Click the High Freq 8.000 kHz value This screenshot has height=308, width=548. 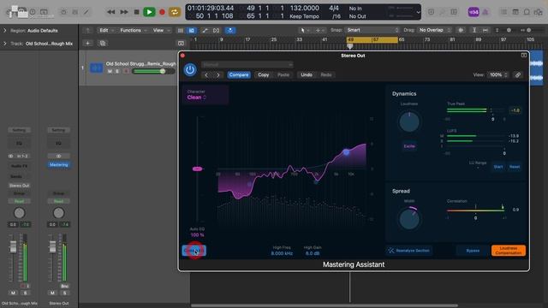(282, 253)
